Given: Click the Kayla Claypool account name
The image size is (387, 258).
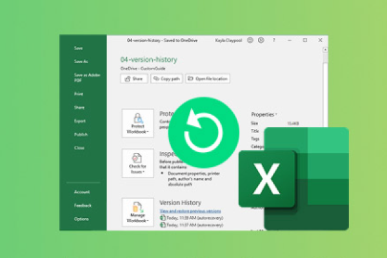Looking at the screenshot, I should (x=228, y=40).
